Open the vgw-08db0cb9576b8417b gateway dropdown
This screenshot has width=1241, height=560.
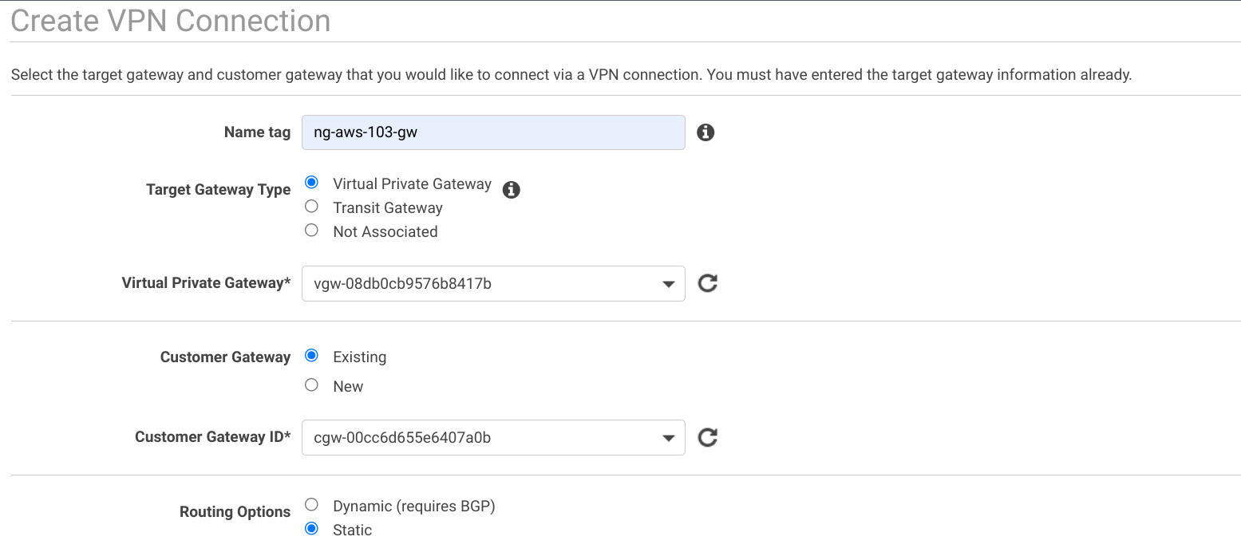(493, 284)
